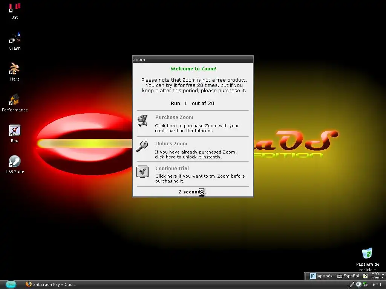Click the key icon for Unlock Zoom

142,146
